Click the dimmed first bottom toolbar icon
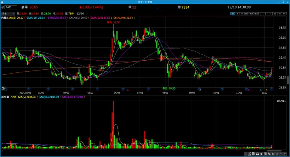Screen dimensions: 290x157 coord(246,154)
